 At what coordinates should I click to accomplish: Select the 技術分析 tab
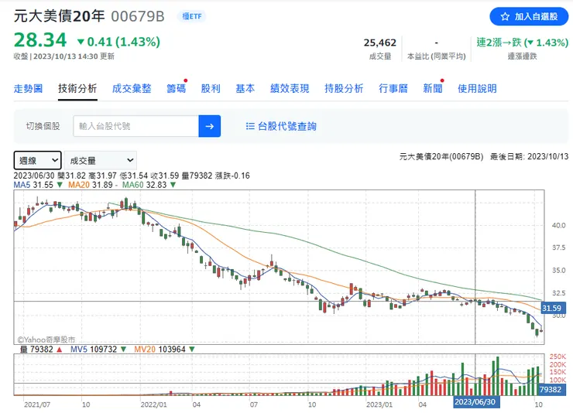(77, 89)
